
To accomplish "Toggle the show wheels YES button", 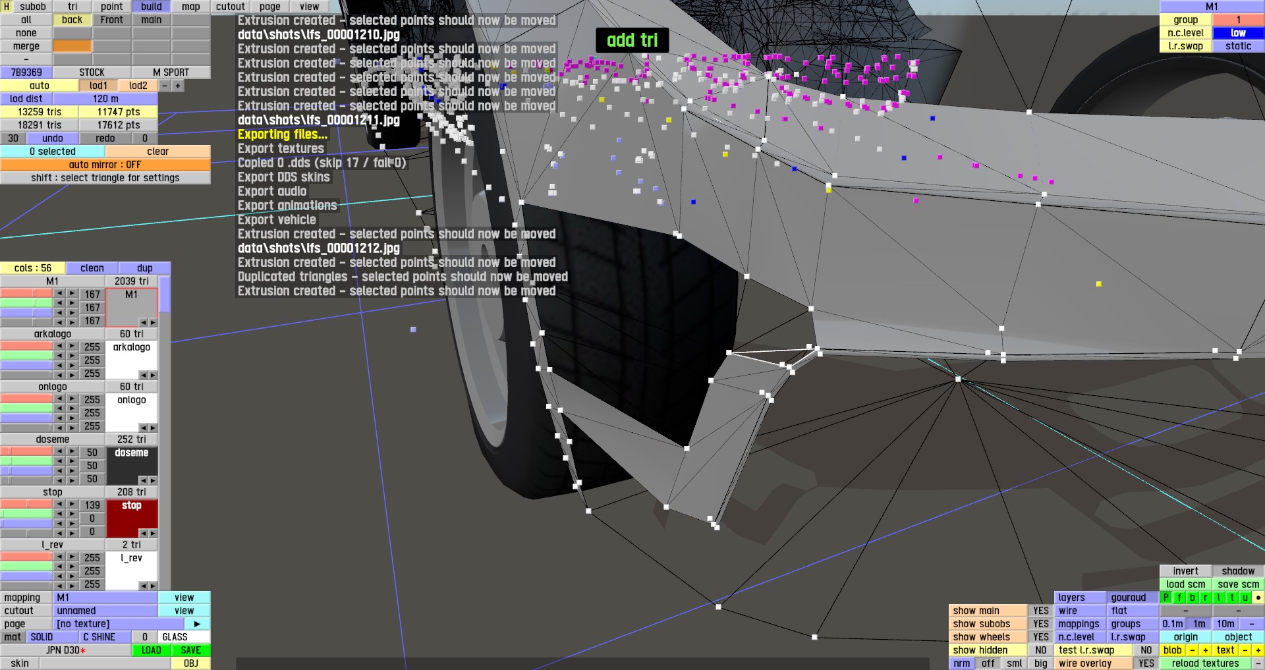I will pos(1041,637).
